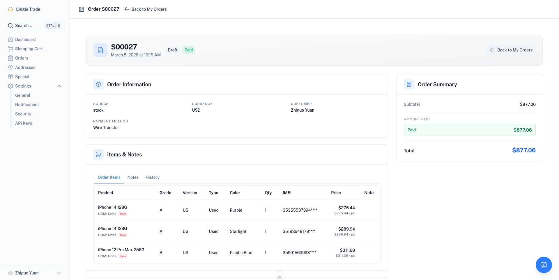Click the Order Information info icon
This screenshot has width=559, height=280.
click(x=98, y=84)
